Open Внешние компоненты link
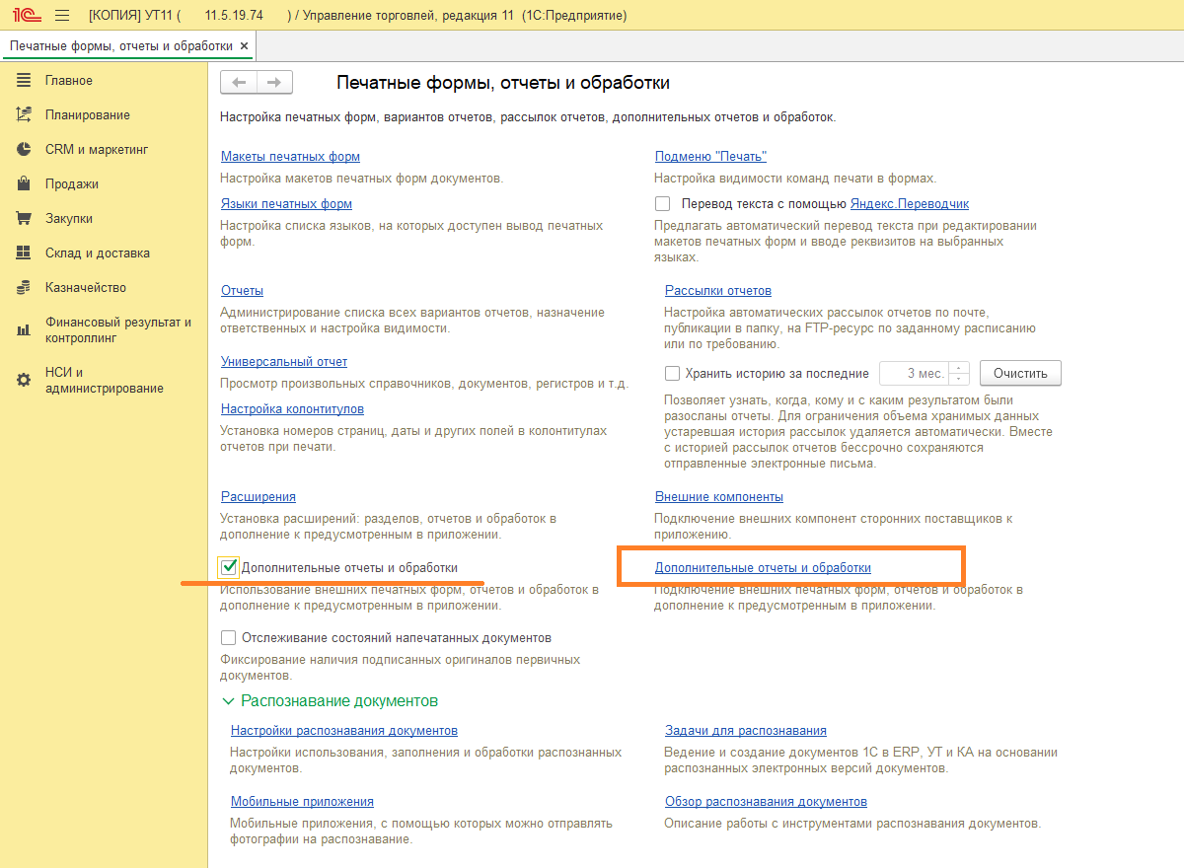The height and width of the screenshot is (868, 1184). 719,497
